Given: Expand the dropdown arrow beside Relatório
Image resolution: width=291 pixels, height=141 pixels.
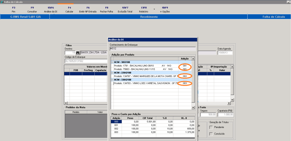Looking at the screenshot, I should [x=154, y=9].
